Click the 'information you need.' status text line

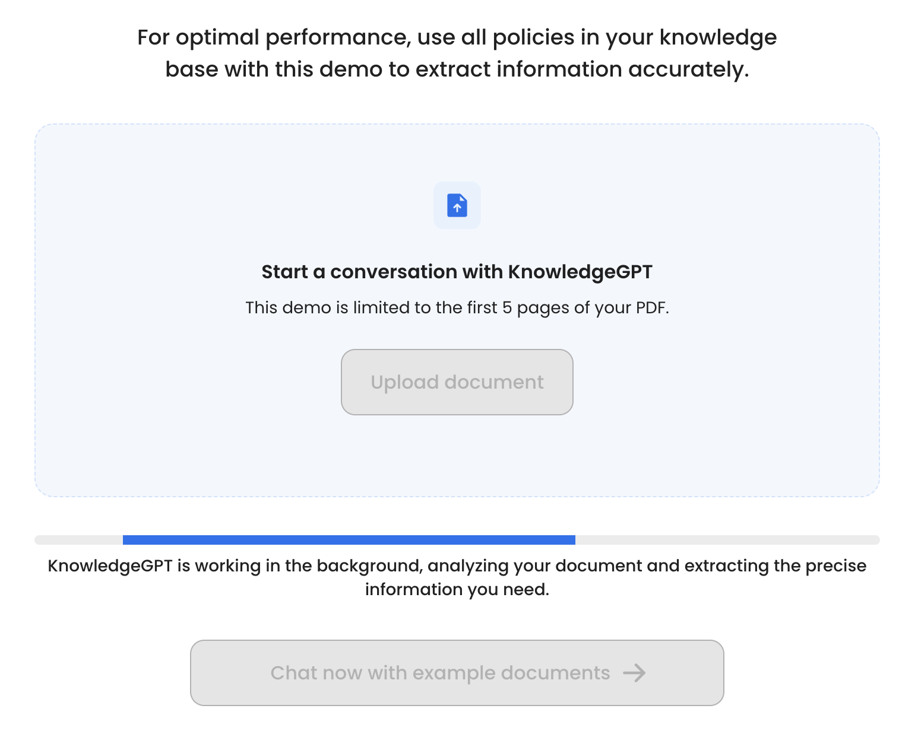[457, 589]
